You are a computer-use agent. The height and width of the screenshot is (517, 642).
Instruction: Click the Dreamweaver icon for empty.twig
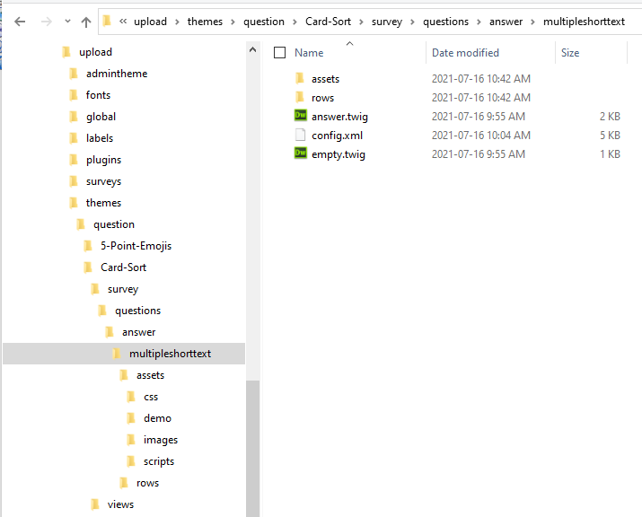(x=301, y=153)
